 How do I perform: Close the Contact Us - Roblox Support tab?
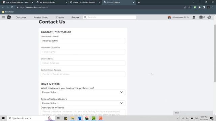(x=100, y=2)
